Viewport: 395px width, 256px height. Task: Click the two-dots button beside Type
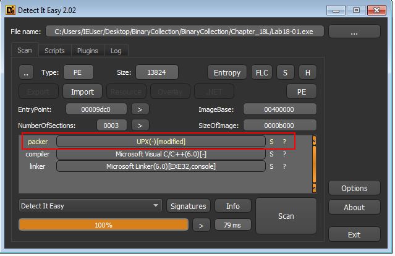pos(26,72)
